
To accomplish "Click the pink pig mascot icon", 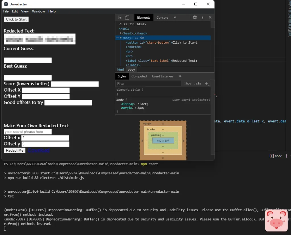I will click(276, 221).
